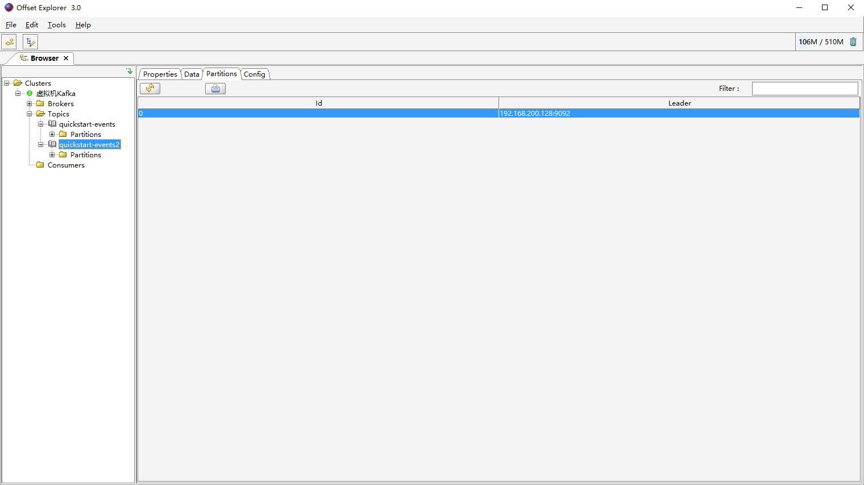Collapse the quickstart-events2 topic node
The height and width of the screenshot is (485, 864).
click(41, 144)
